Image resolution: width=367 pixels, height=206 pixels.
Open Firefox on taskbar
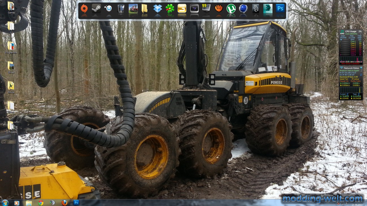pyautogui.click(x=64, y=203)
